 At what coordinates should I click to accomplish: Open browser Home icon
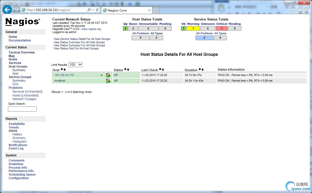pyautogui.click(x=293, y=10)
